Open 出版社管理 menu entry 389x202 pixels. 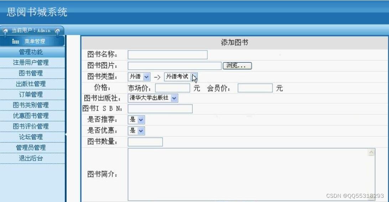click(x=31, y=84)
